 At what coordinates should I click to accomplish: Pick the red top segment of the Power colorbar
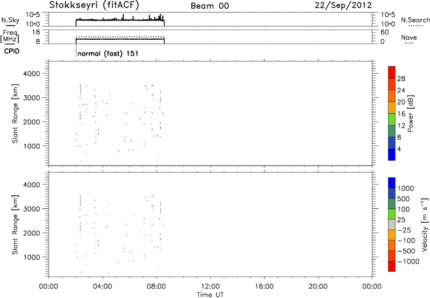[392, 72]
